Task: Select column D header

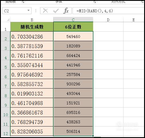Action: tap(108, 20)
